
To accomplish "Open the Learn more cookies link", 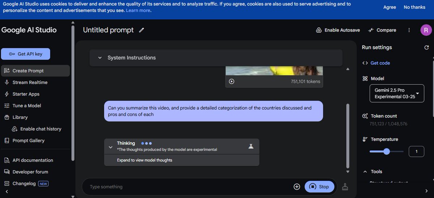I will pyautogui.click(x=138, y=10).
